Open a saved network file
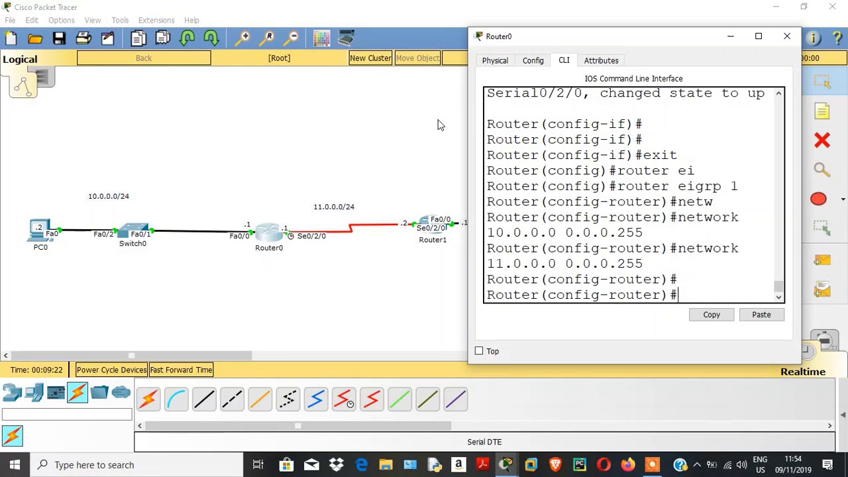The image size is (848, 477). pos(35,38)
